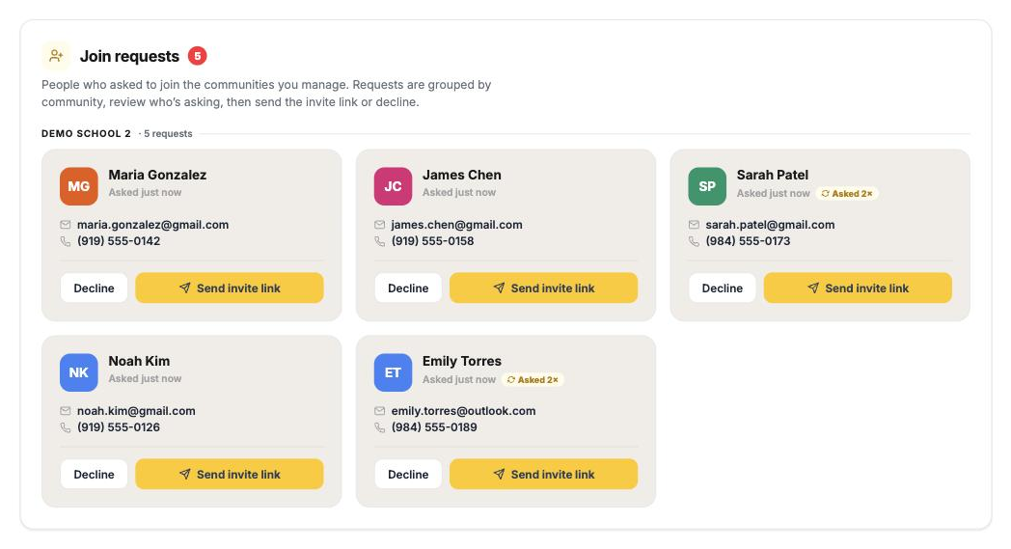Click the phone icon beside (919) 555-0158
The image size is (1011, 549).
(x=379, y=241)
